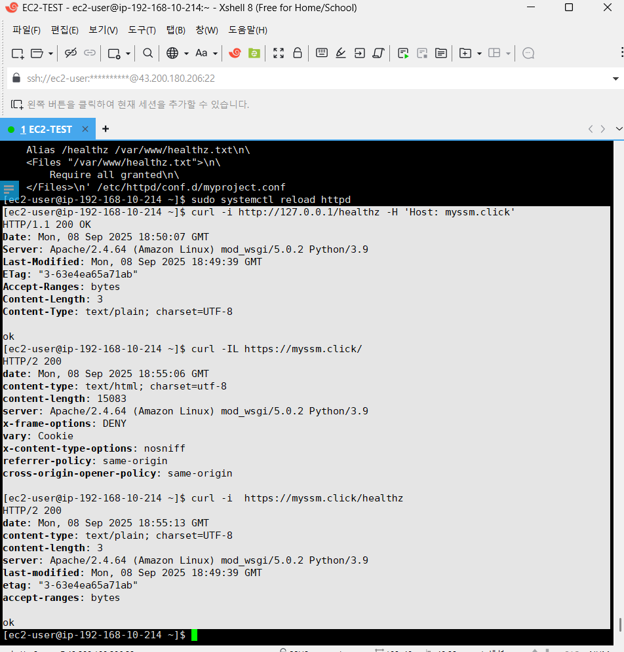Open a session with the folder icon
Image resolution: width=624 pixels, height=652 pixels.
point(37,53)
